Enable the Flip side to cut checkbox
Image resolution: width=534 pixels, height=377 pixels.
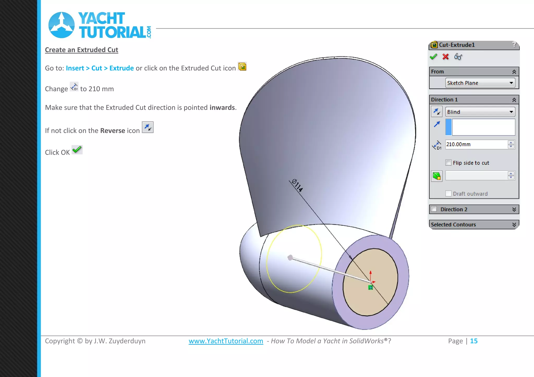(x=448, y=163)
